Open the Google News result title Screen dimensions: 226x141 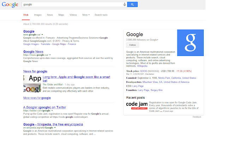pyautogui.click(x=33, y=51)
